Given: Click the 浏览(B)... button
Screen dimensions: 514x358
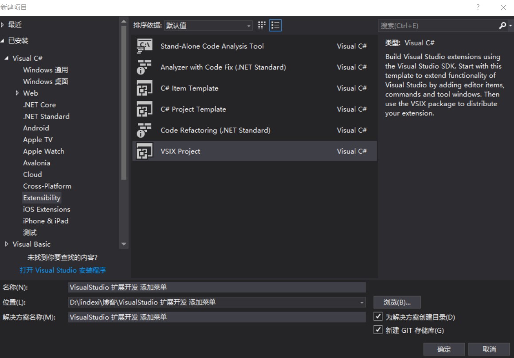Looking at the screenshot, I should coord(397,302).
